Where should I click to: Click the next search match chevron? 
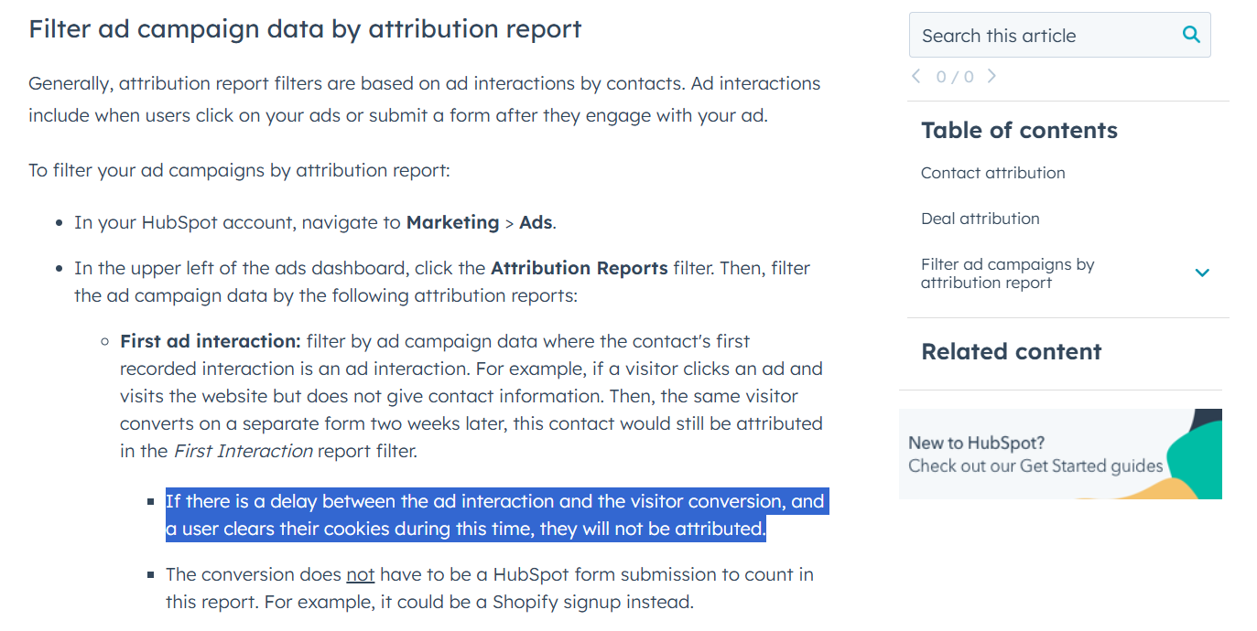pyautogui.click(x=992, y=76)
